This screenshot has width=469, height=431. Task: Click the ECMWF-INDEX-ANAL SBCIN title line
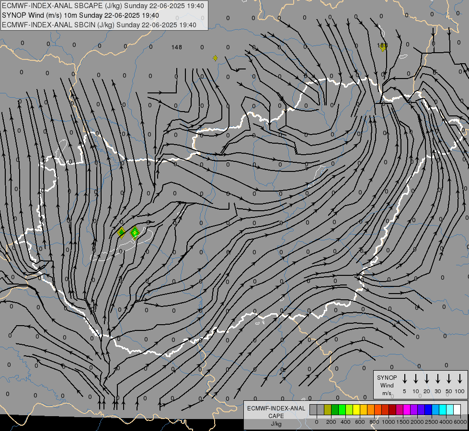tap(99, 25)
